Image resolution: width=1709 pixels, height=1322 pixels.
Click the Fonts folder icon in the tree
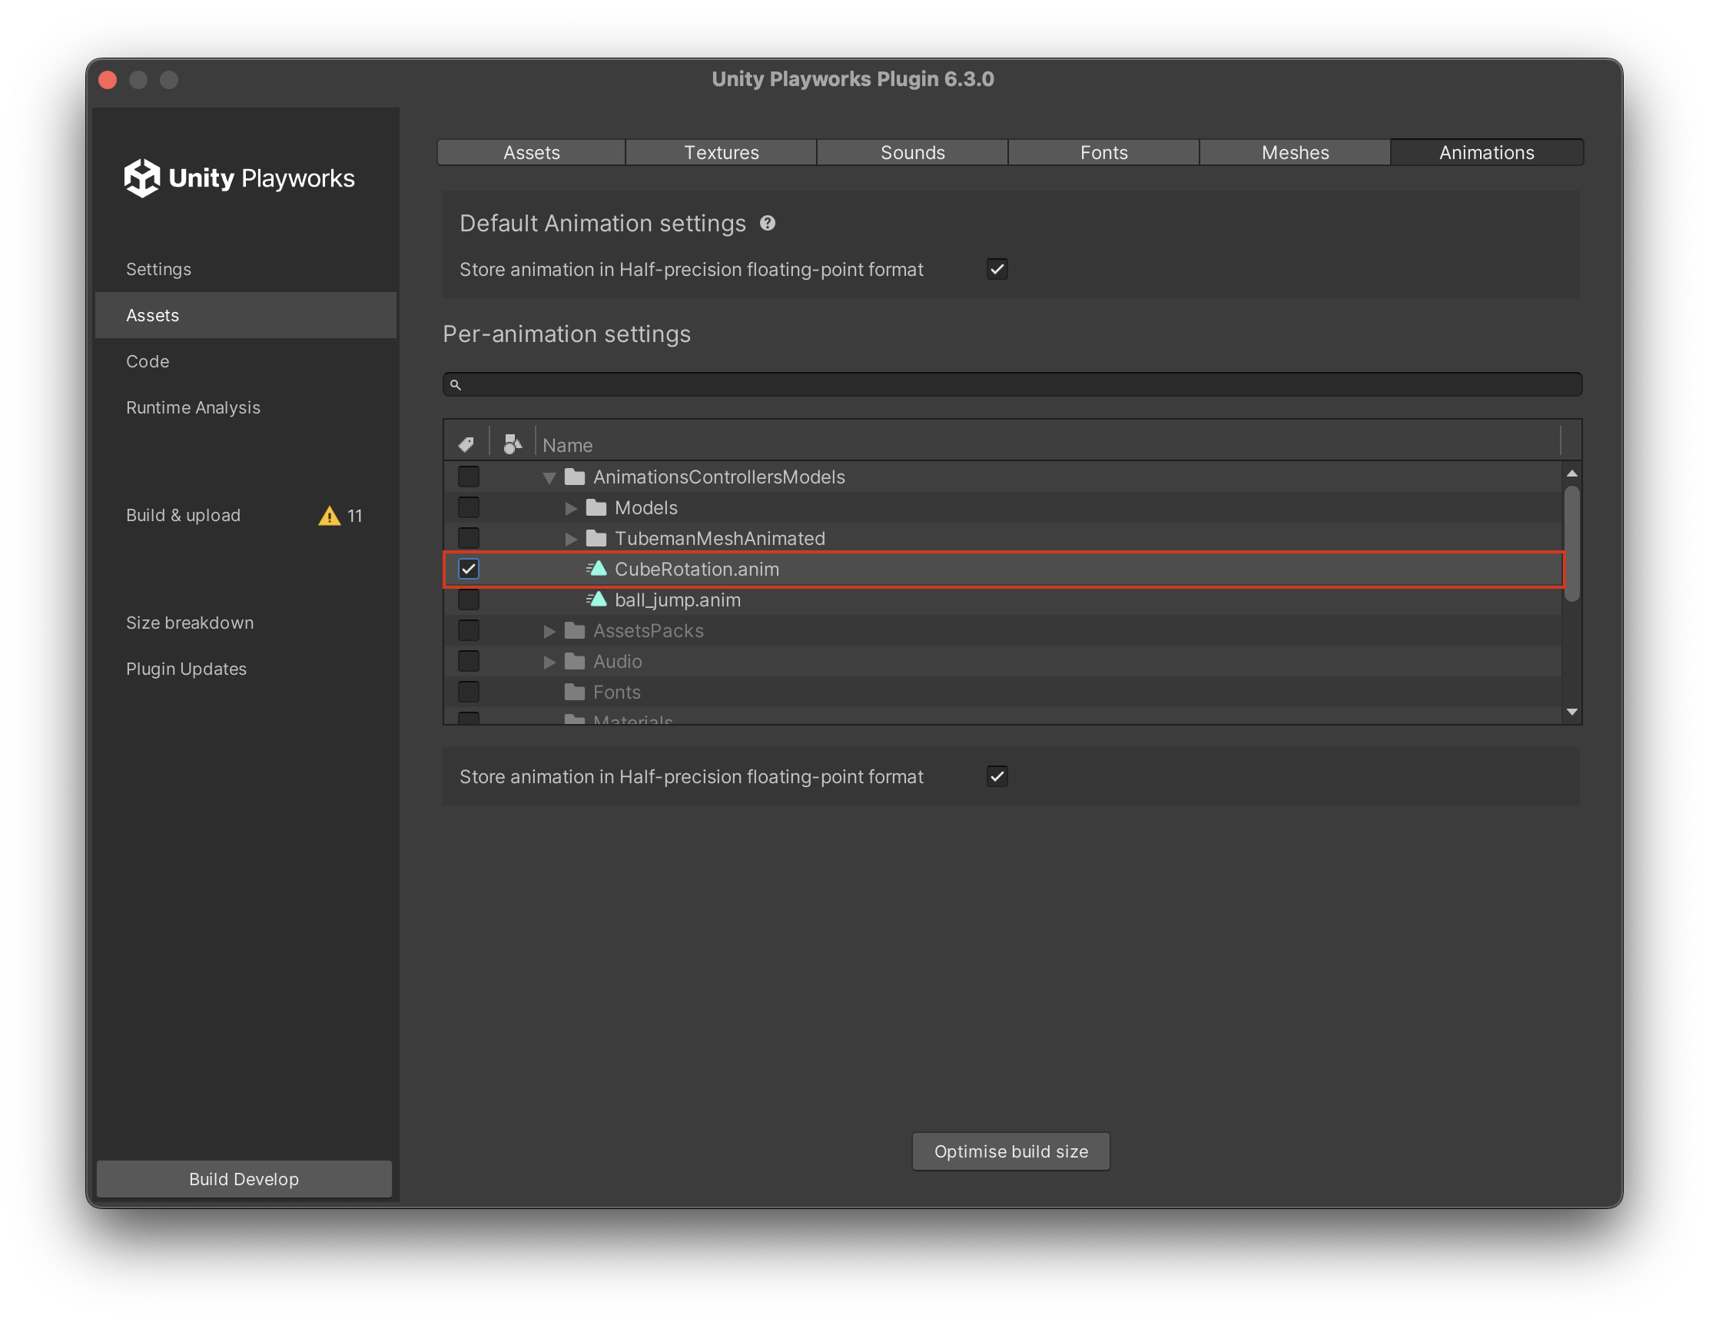575,692
